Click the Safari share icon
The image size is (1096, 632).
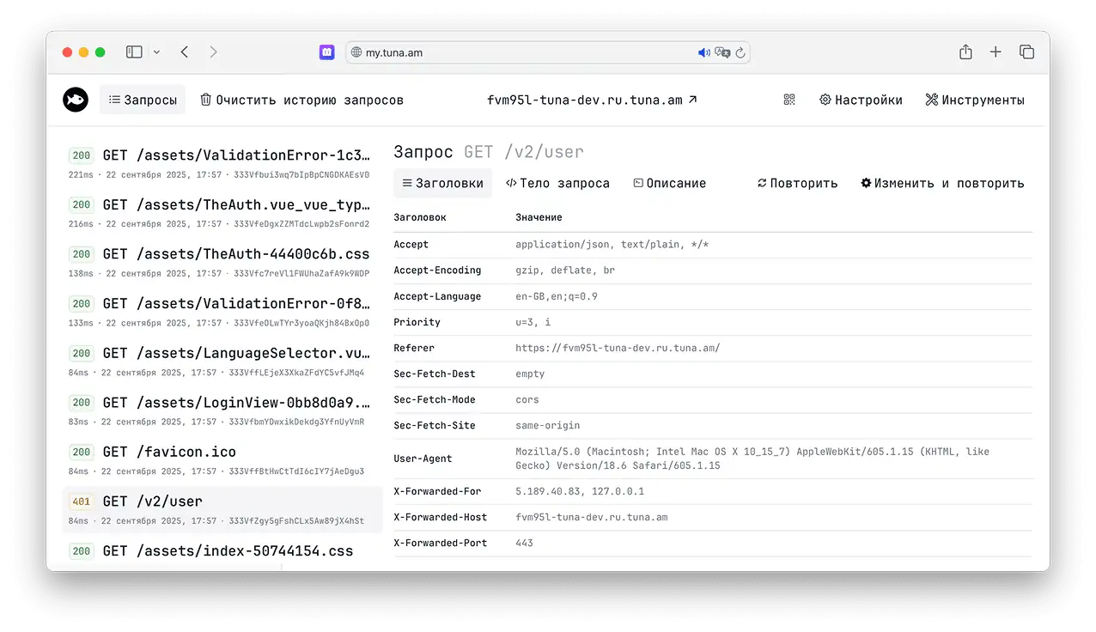[965, 52]
